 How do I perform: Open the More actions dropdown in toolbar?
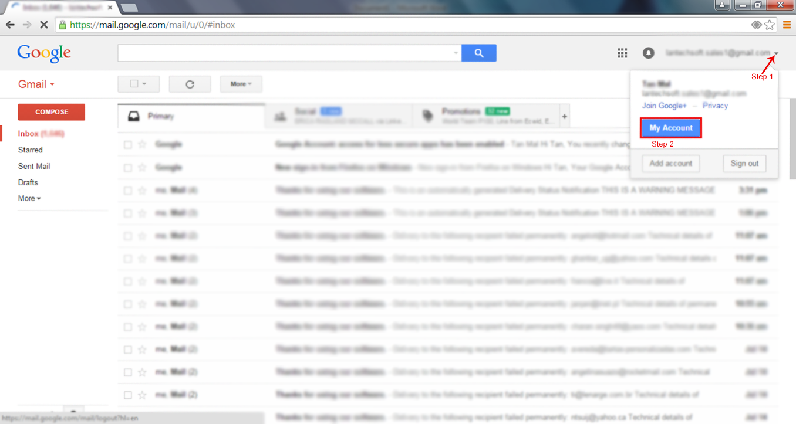click(241, 84)
